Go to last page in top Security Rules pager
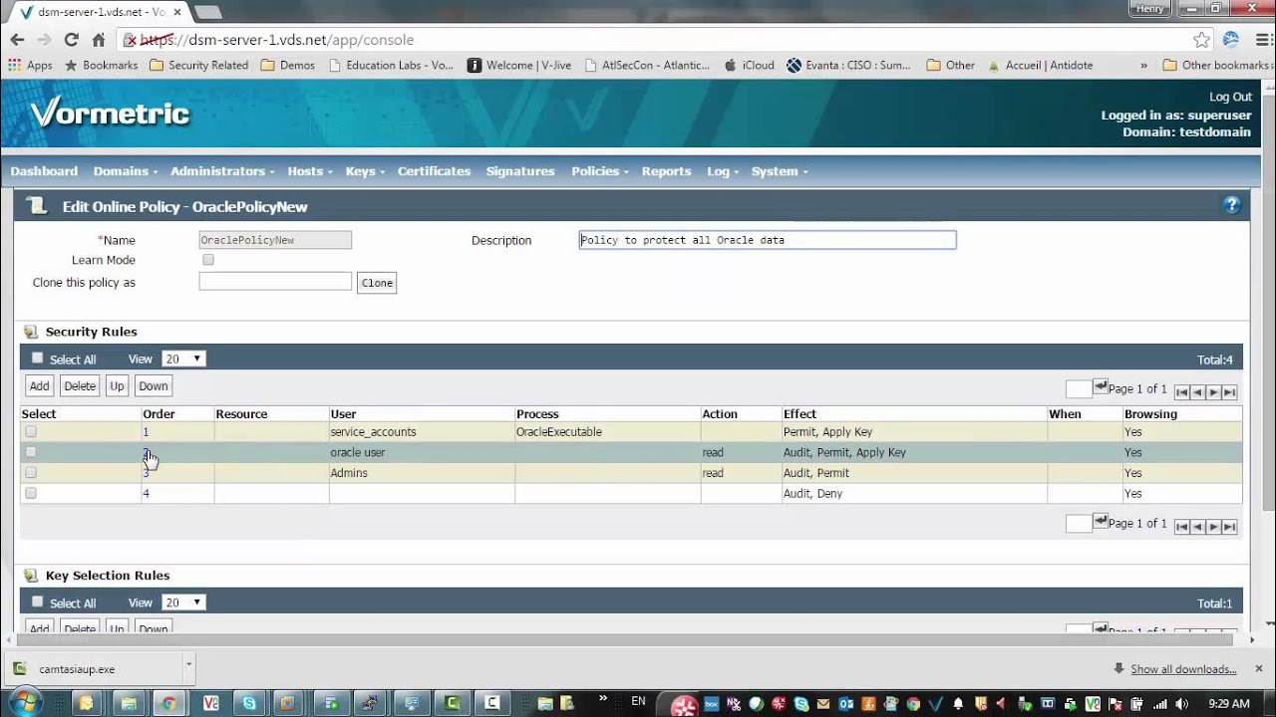Viewport: 1276px width, 717px height. tap(1230, 392)
